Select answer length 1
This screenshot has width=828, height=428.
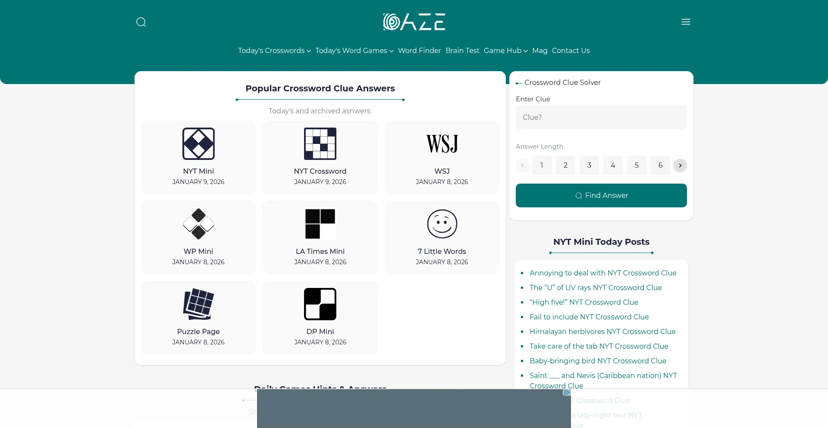pyautogui.click(x=542, y=165)
